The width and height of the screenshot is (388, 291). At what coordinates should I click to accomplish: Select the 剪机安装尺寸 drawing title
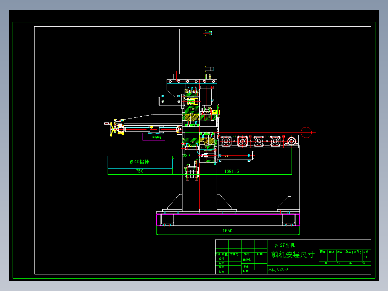tap(293, 255)
